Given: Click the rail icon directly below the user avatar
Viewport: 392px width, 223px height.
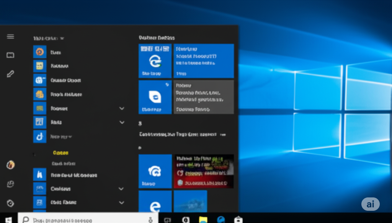Looking at the screenshot, I should (x=10, y=184).
